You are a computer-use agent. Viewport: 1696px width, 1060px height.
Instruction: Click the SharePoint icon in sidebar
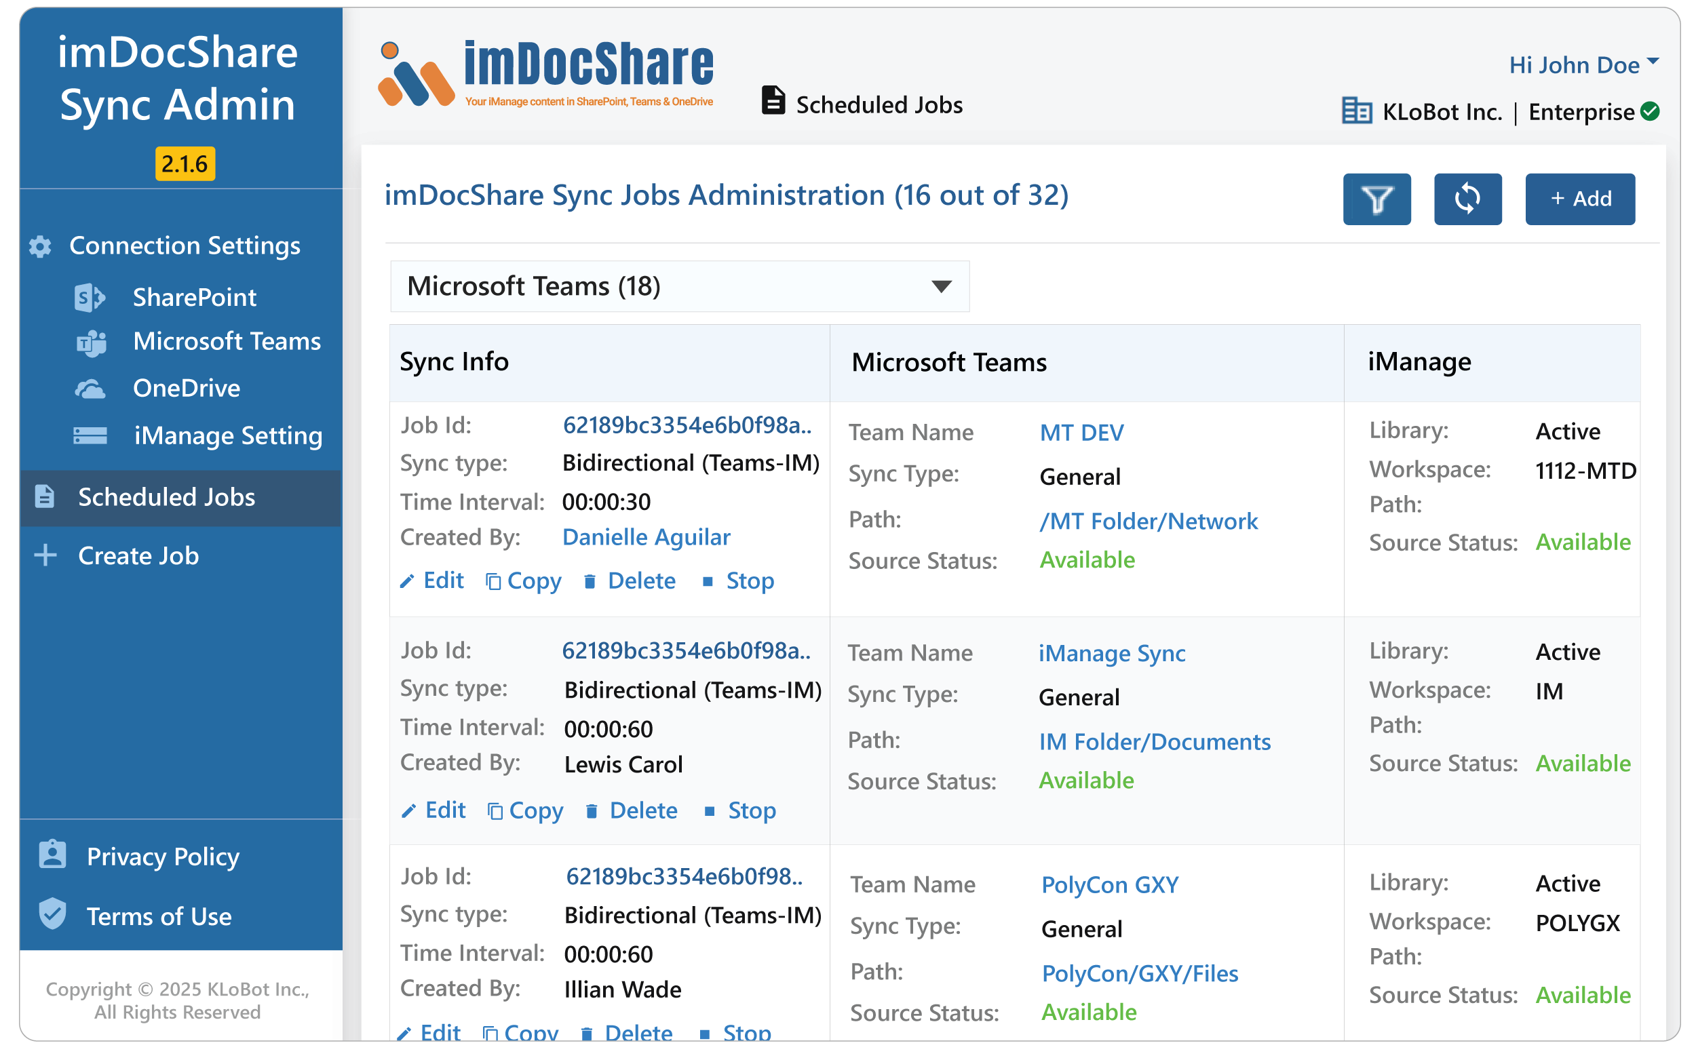pos(90,297)
